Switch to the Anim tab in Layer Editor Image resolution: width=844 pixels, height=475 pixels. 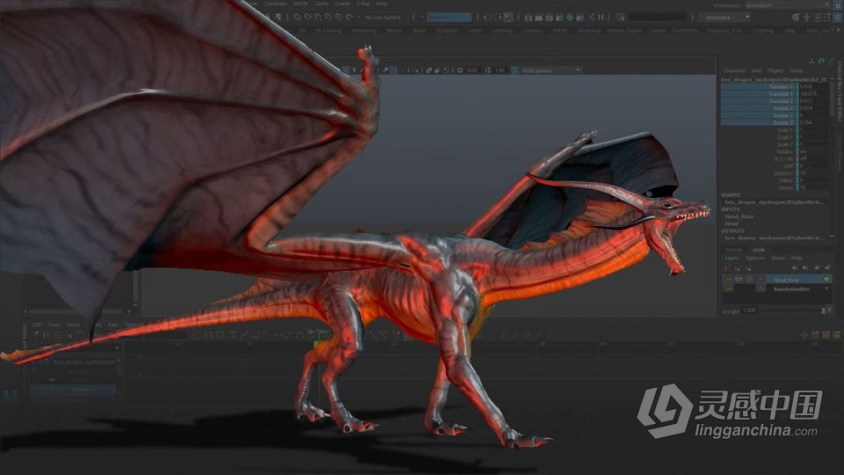point(759,250)
